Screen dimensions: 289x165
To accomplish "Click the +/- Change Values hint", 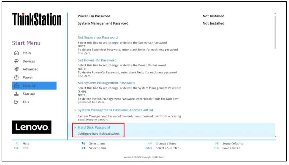I will pos(162,143).
